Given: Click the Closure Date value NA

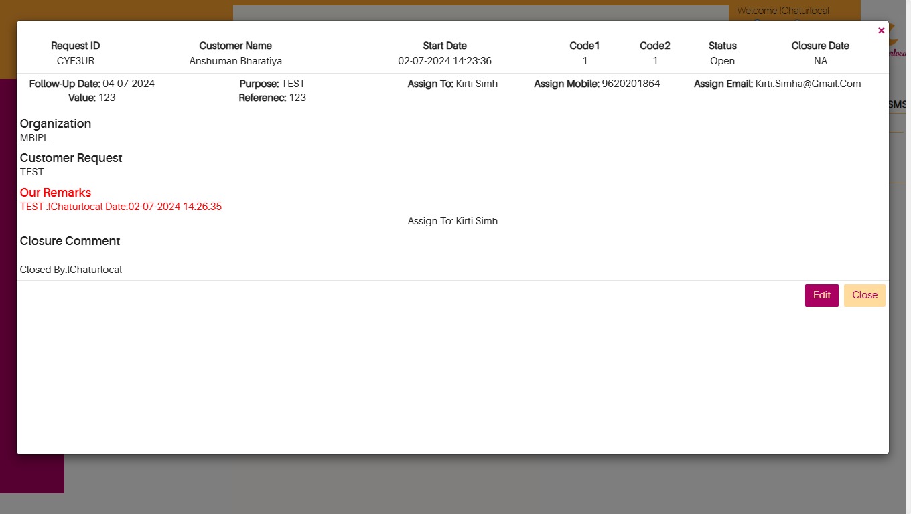Looking at the screenshot, I should [x=821, y=61].
